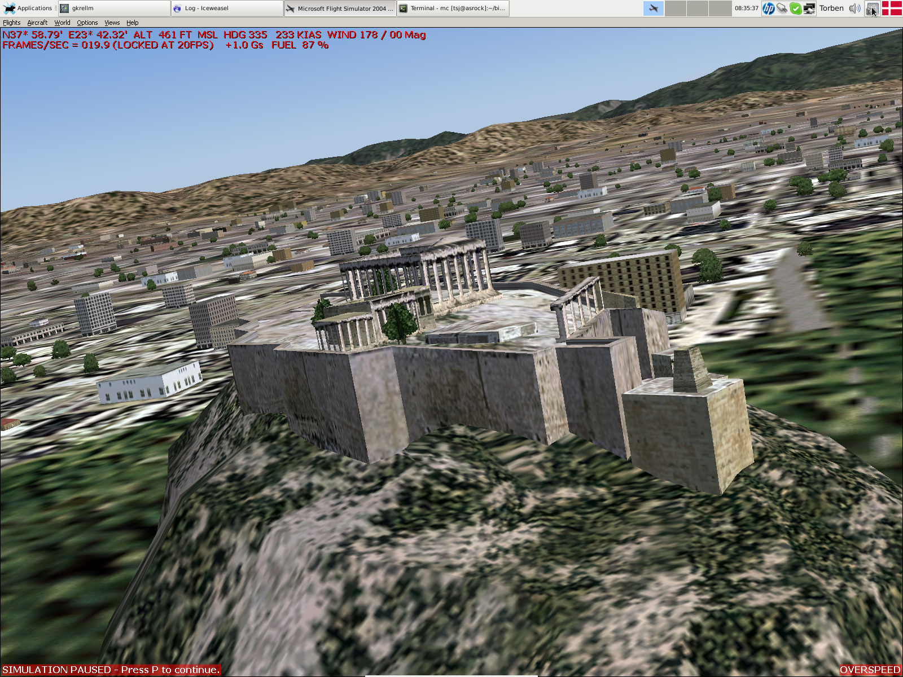This screenshot has height=677, width=903.
Task: Open the Aircraft menu
Action: [37, 23]
